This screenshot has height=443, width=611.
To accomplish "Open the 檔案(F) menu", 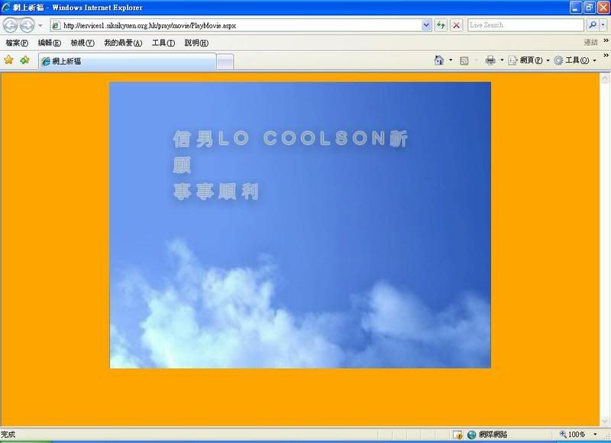I will click(17, 43).
